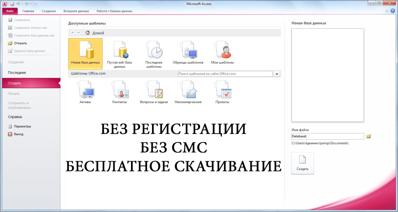Start Office.com template search arrow
398x212 pixels.
coord(277,74)
